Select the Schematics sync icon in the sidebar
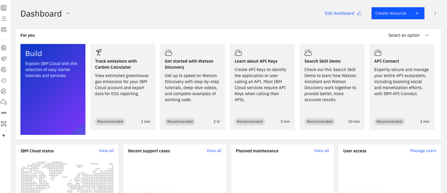The height and width of the screenshot is (193, 447). tap(4, 80)
